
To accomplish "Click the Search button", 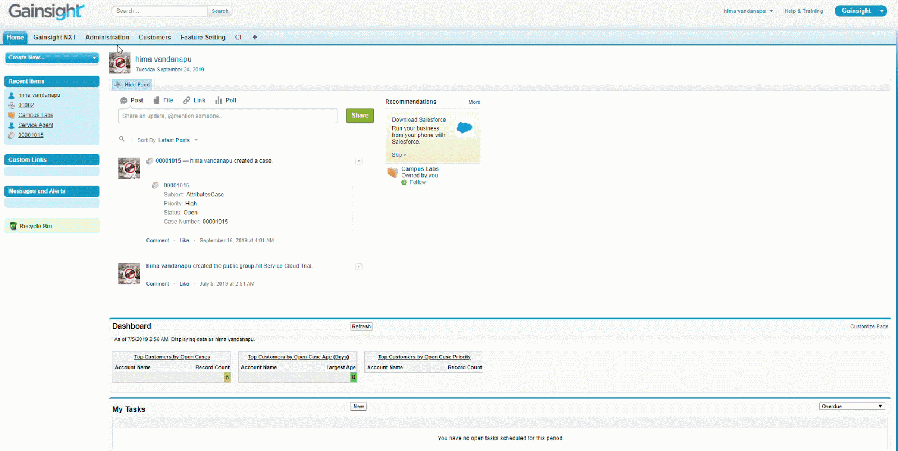I will click(x=220, y=11).
